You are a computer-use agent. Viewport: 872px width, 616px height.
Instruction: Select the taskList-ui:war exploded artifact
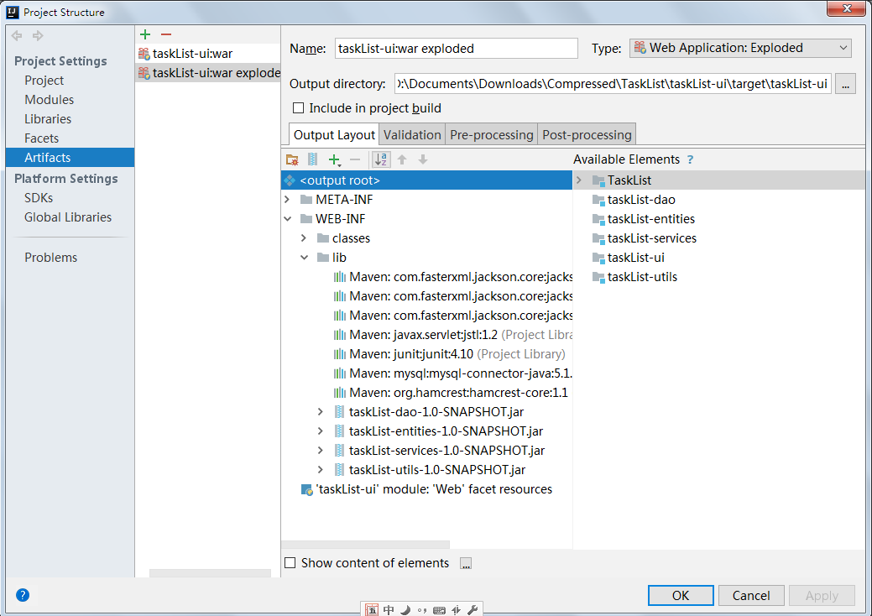(208, 73)
